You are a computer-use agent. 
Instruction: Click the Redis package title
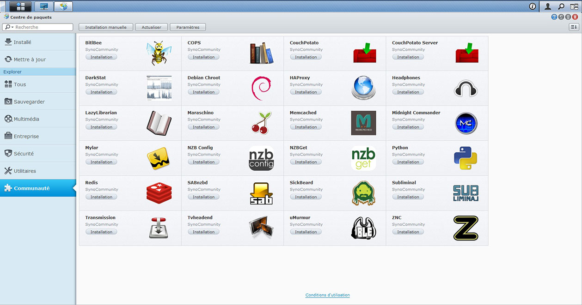[92, 183]
